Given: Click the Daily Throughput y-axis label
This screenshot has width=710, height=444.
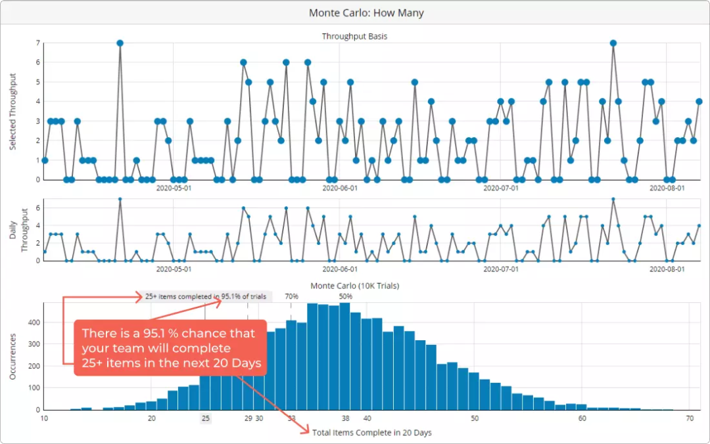Looking at the screenshot, I should (18, 230).
